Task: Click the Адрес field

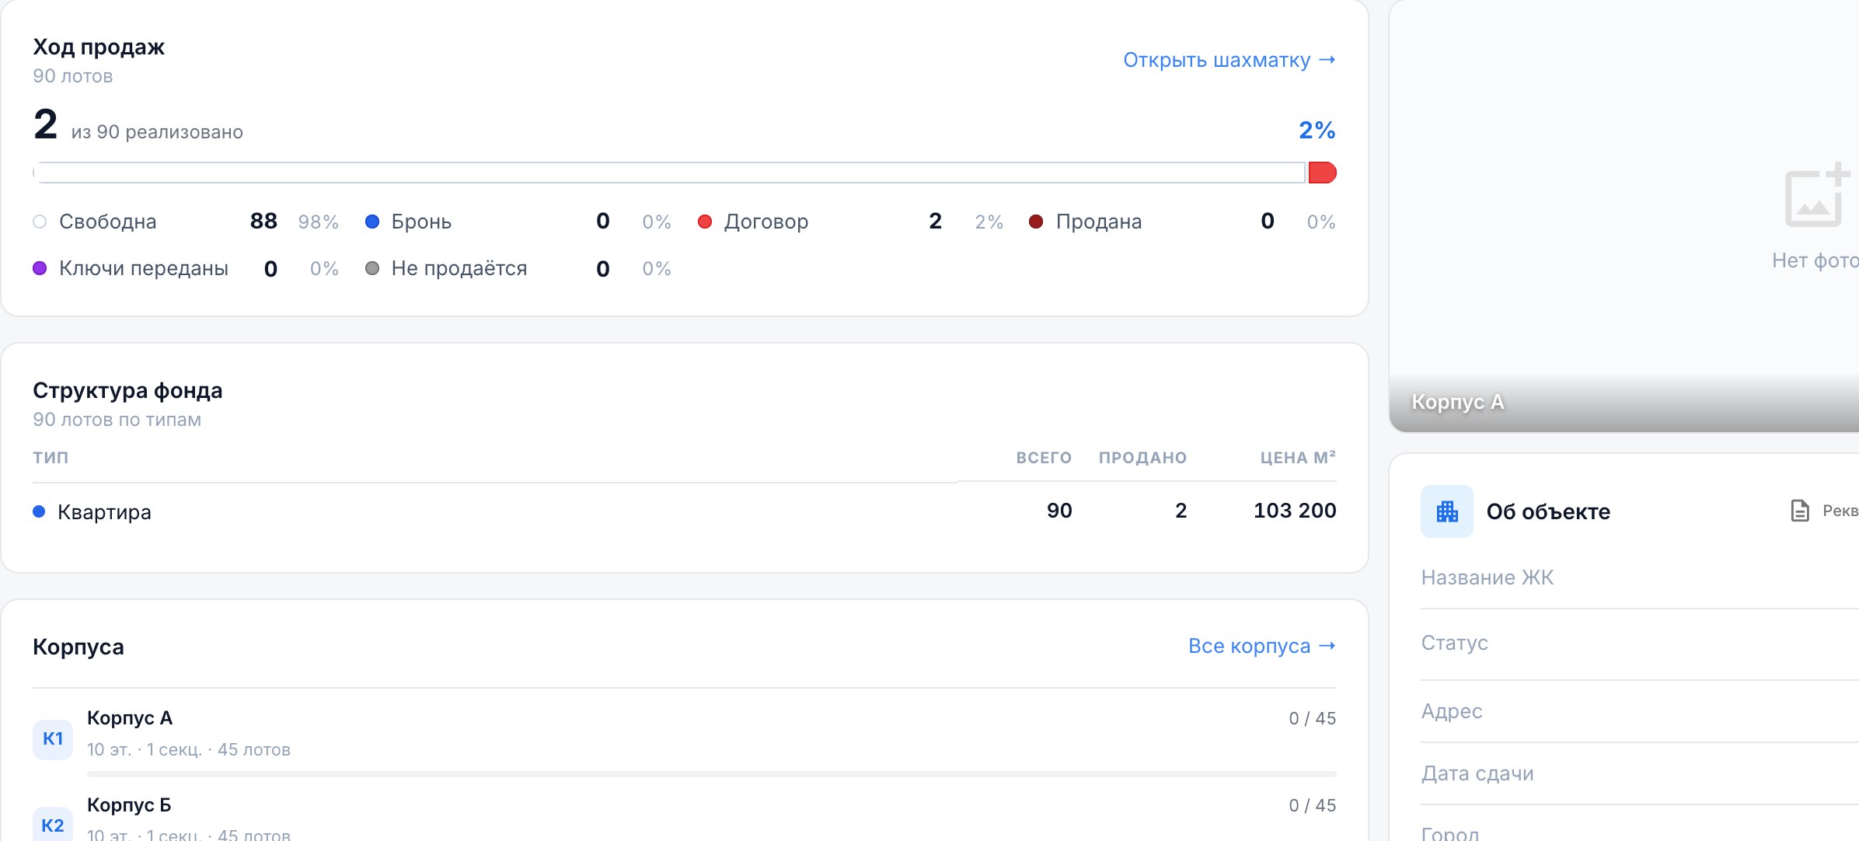Action: tap(1640, 711)
